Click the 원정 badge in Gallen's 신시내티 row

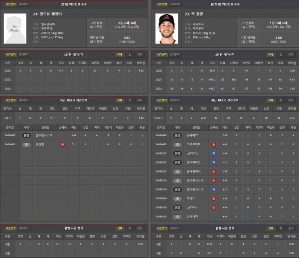click(176, 216)
